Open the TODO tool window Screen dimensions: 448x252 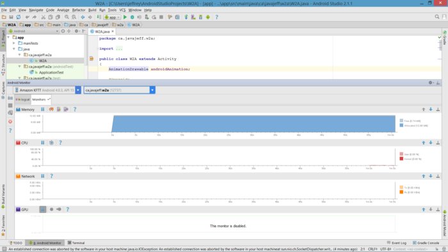[x=16, y=243]
